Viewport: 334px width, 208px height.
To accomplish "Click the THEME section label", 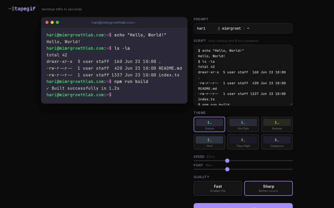I will pos(200,113).
